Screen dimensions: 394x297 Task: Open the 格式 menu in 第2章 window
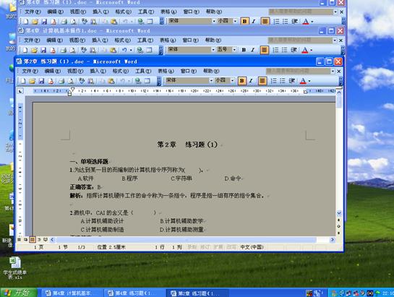click(x=121, y=71)
